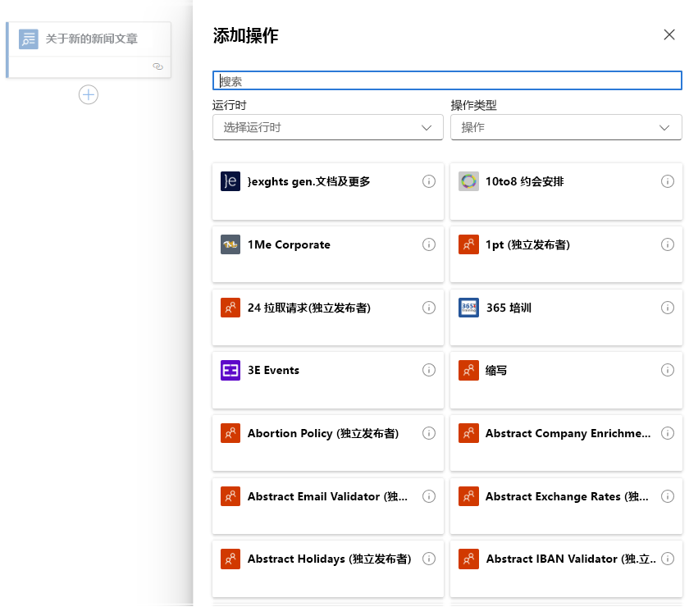
Task: Show info for Abstract Company Enrichment
Action: (x=668, y=433)
